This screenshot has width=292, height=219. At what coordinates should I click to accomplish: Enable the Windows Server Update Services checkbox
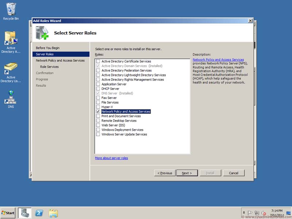coord(98,134)
